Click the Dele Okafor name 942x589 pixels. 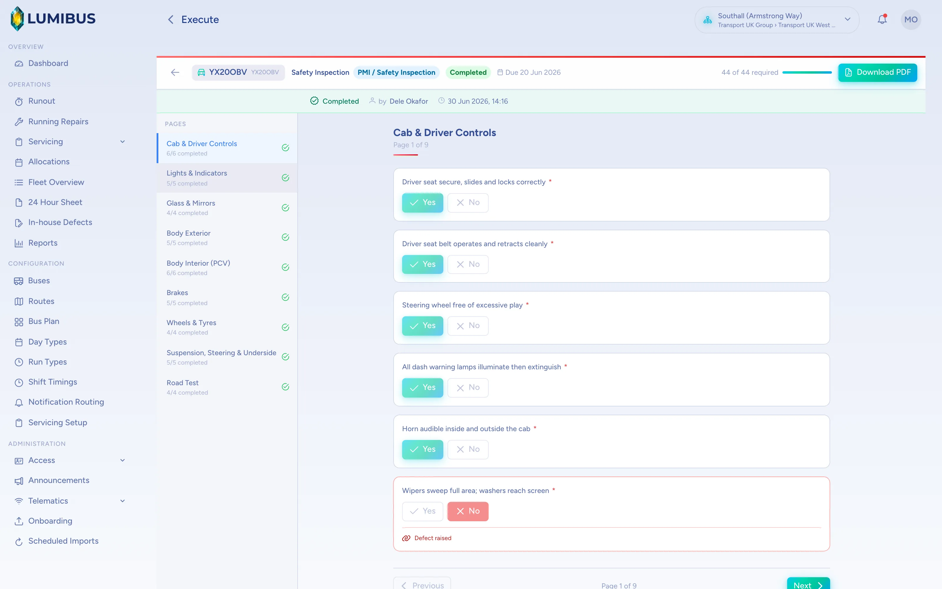409,101
